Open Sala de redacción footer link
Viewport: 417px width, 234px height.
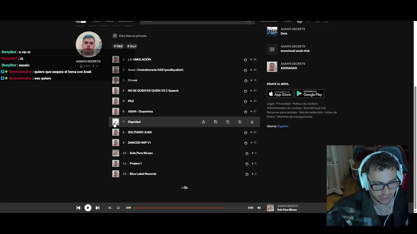311,112
